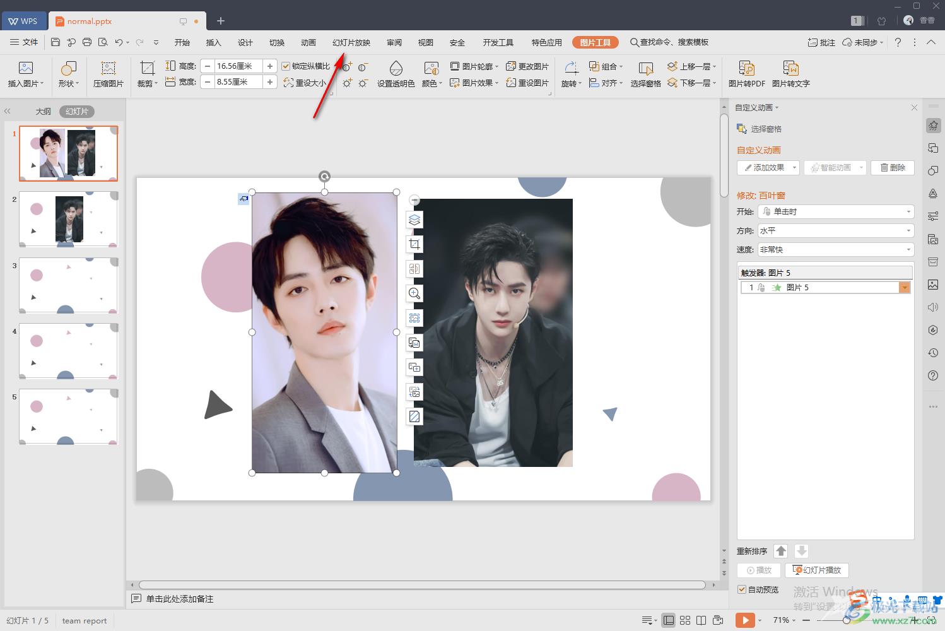Click the rotation handle above the selected picture
The image size is (945, 631).
(x=324, y=176)
